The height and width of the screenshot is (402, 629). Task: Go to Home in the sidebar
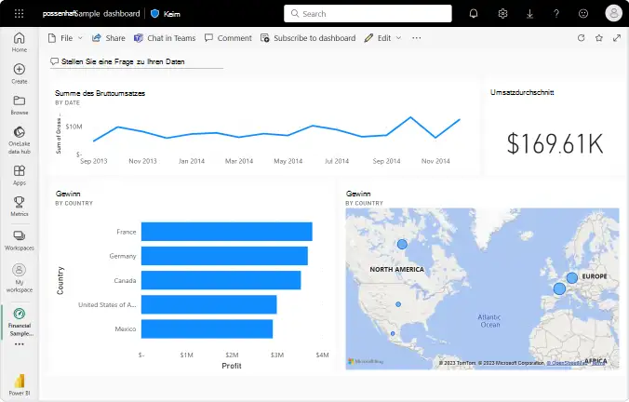20,41
